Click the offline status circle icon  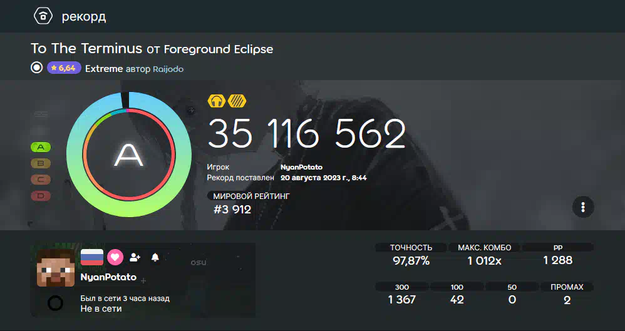click(55, 303)
